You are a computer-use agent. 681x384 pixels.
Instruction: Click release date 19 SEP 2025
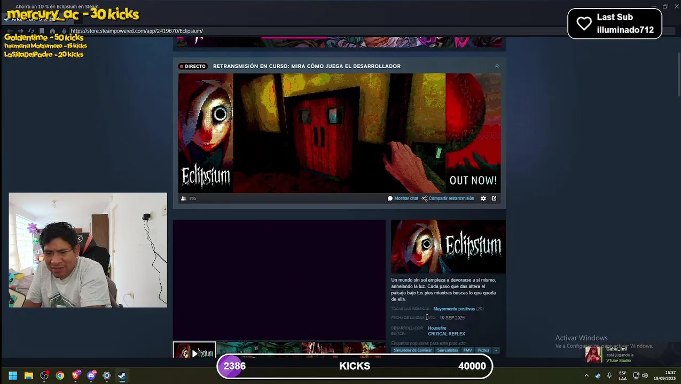click(x=452, y=318)
